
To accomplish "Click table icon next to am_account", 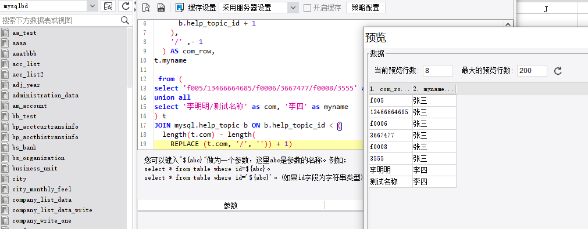I will (x=5, y=106).
